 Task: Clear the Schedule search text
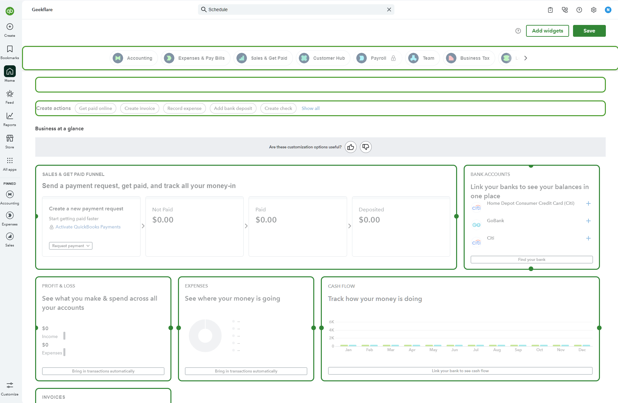389,10
